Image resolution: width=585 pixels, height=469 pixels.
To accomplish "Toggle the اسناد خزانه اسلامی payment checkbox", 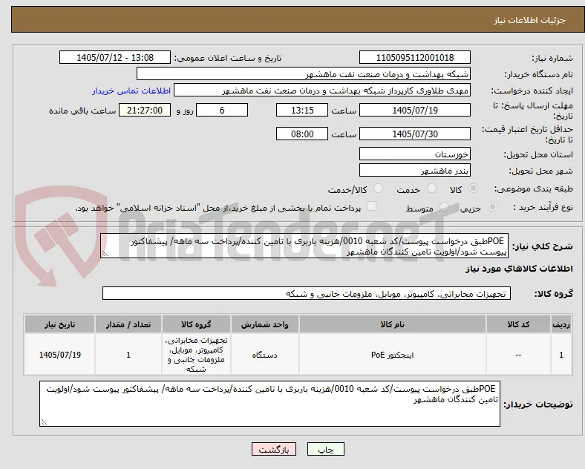I will point(372,206).
